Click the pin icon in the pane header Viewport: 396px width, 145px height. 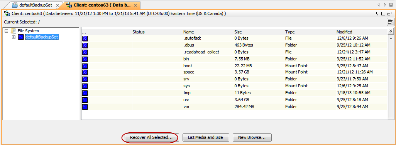[377, 13]
